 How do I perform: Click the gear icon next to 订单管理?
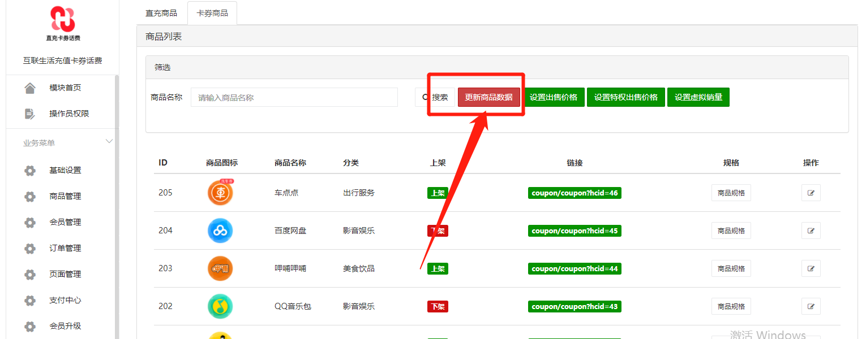30,248
